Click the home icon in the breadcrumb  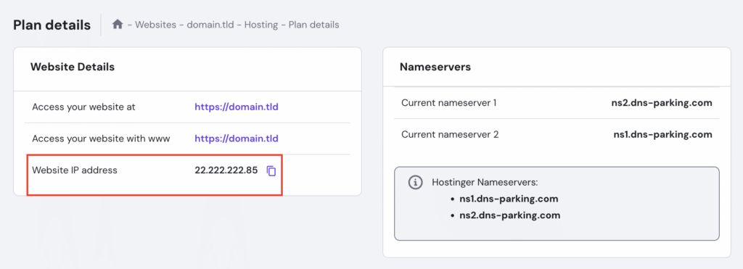point(118,24)
